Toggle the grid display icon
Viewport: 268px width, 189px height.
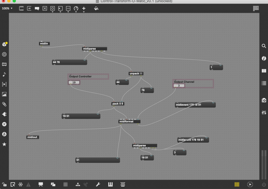(x=65, y=184)
